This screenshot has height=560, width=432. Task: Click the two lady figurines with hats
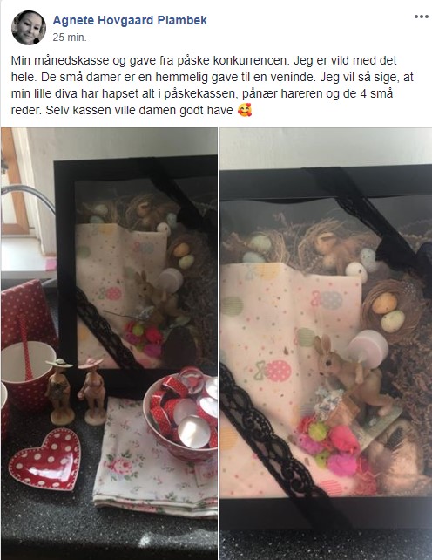77,391
